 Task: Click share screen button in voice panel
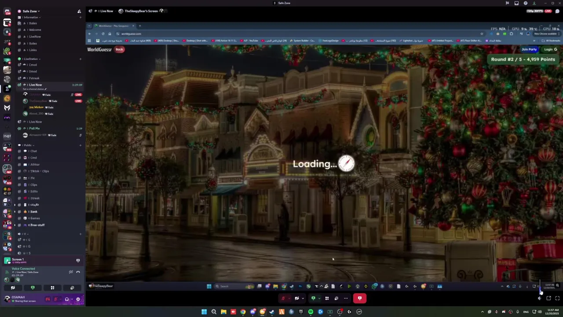[33, 288]
